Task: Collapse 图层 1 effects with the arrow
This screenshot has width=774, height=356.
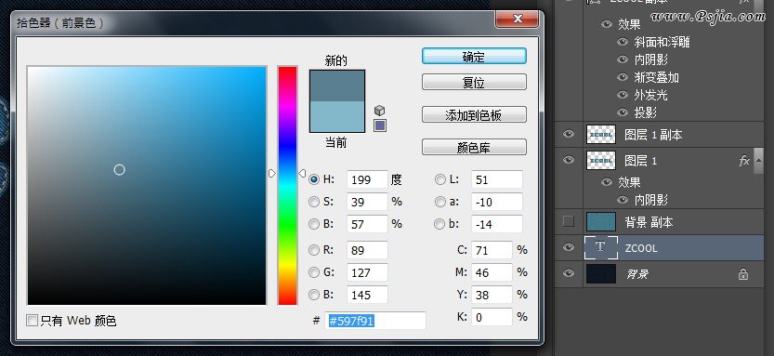Action: (x=759, y=160)
